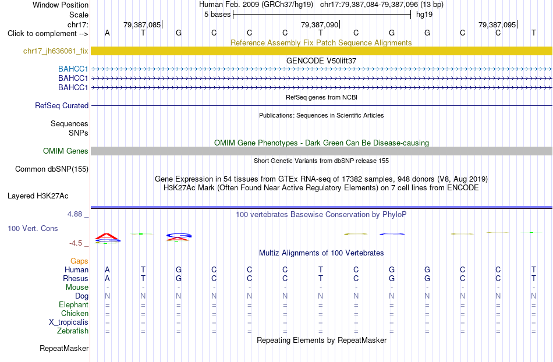Click the A base in Rhesus alignment row
The height and width of the screenshot is (362, 553).
click(107, 278)
